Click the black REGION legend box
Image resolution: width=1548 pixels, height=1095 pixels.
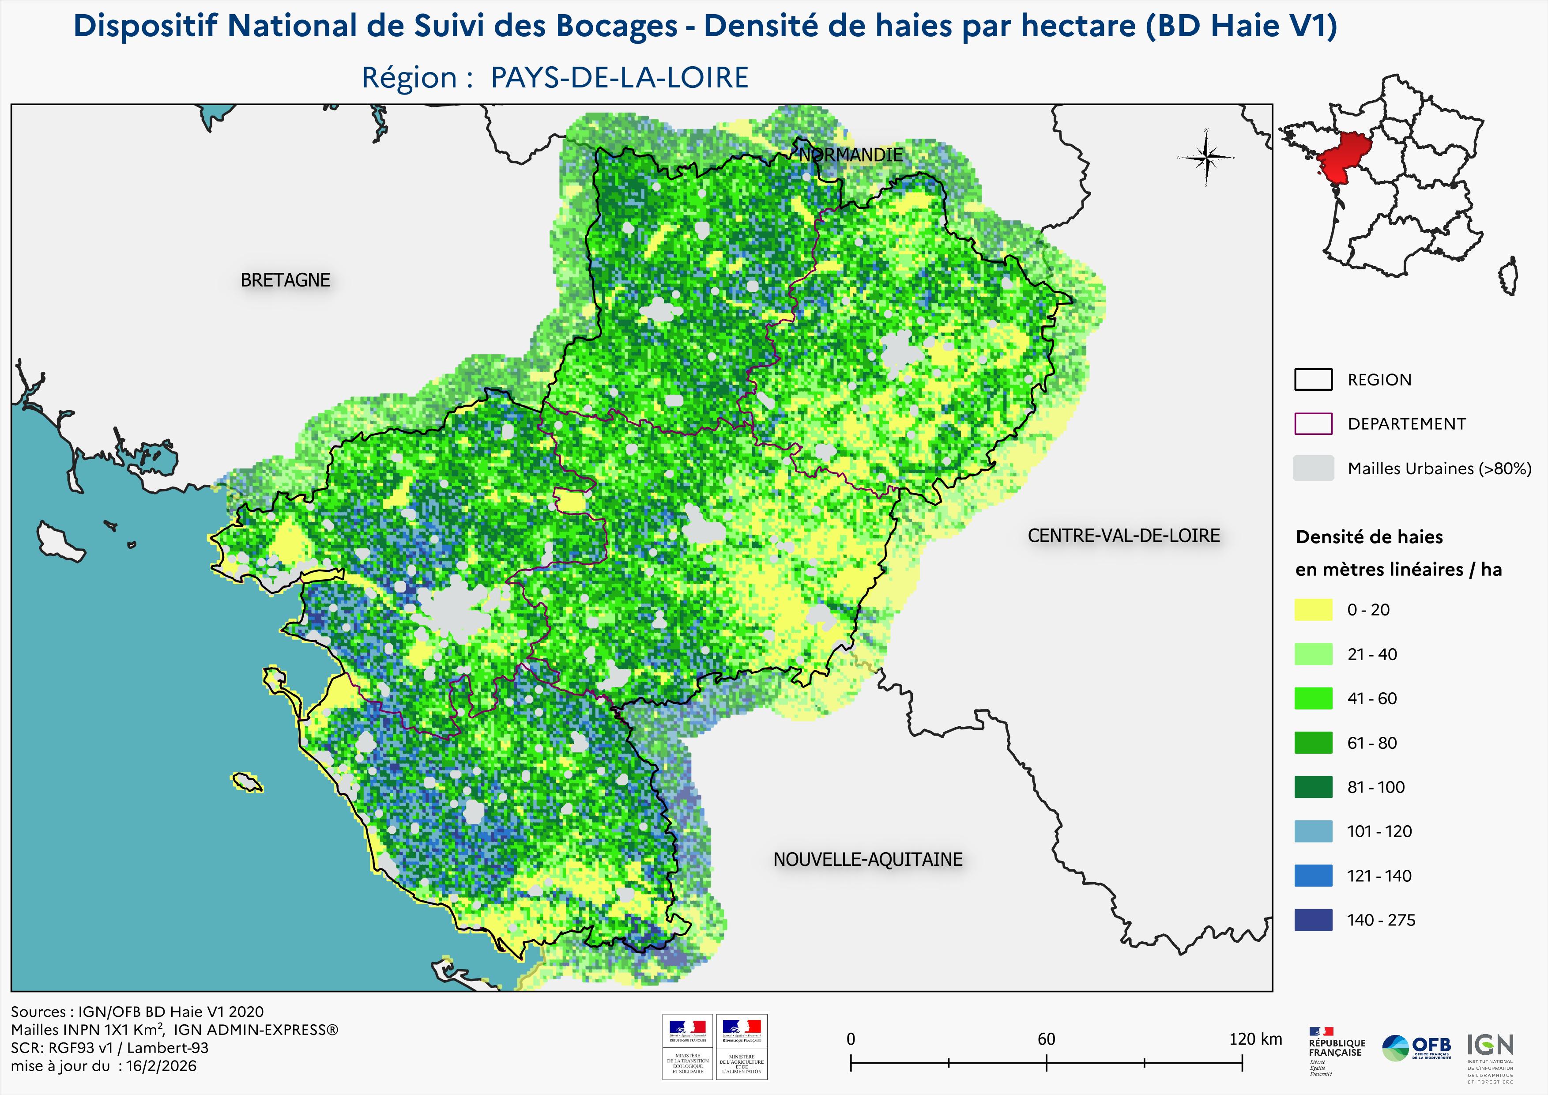click(x=1313, y=380)
